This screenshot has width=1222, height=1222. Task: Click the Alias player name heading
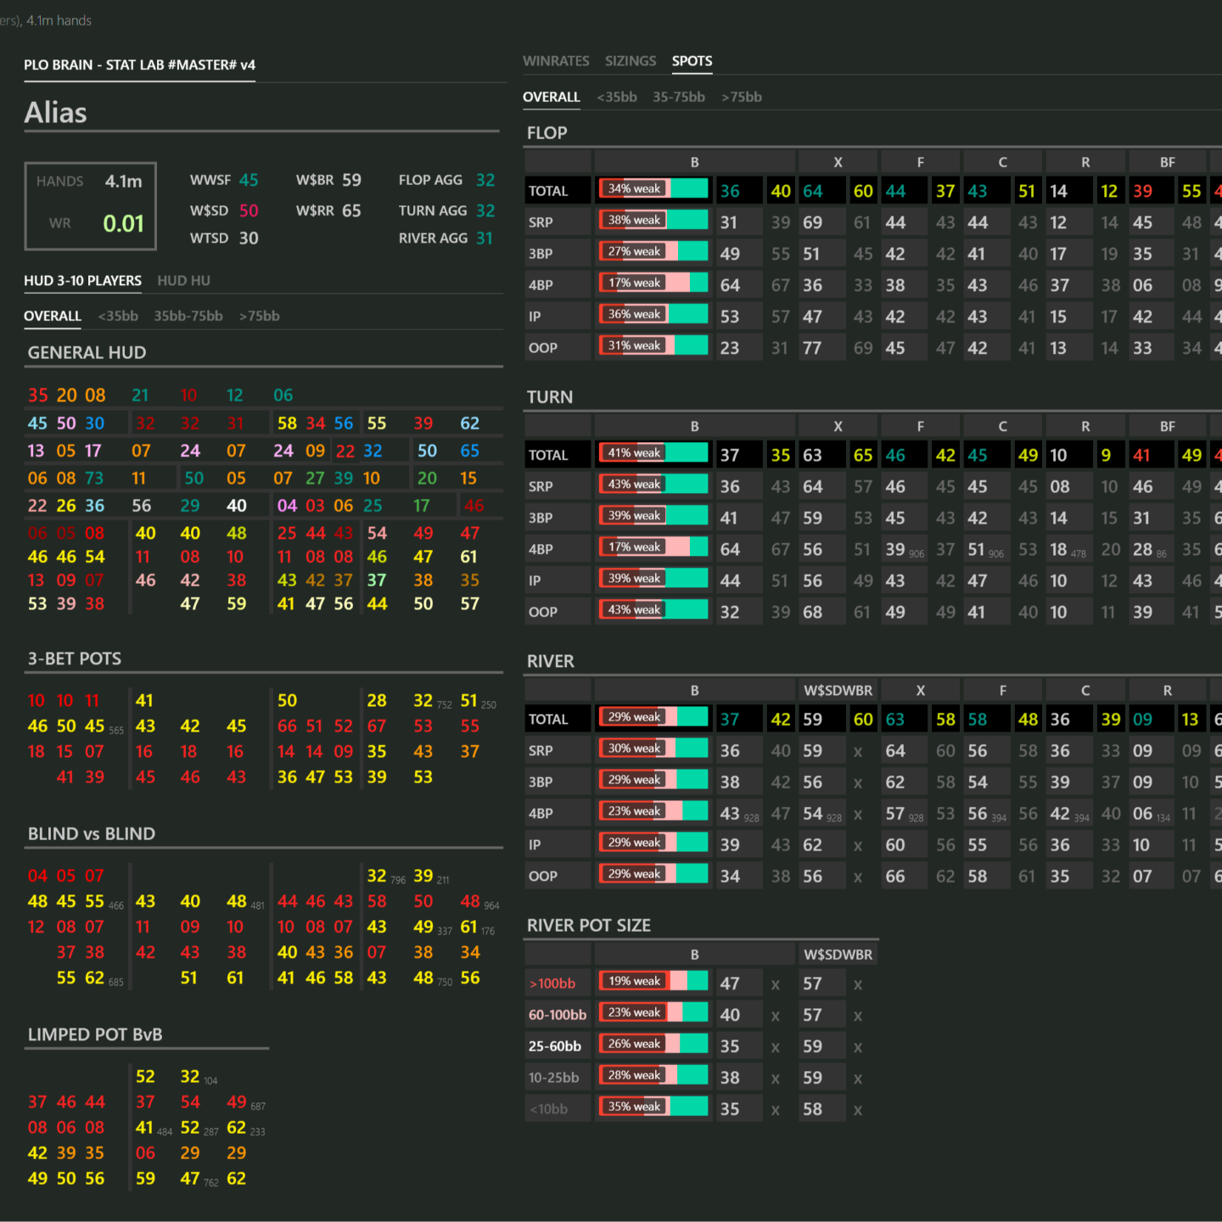(55, 113)
